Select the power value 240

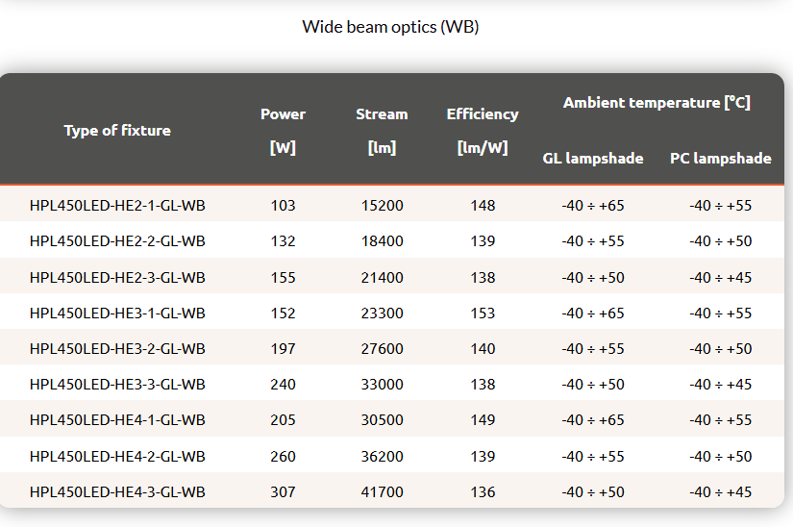[283, 385]
